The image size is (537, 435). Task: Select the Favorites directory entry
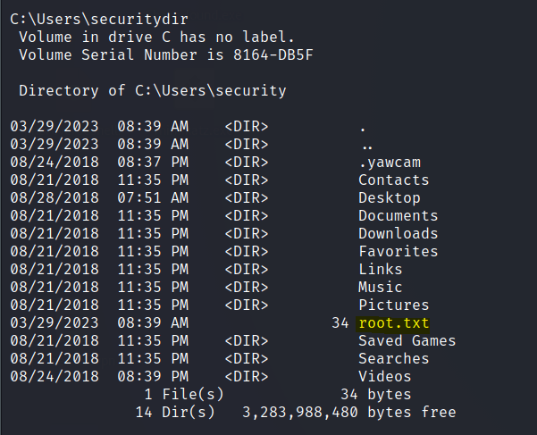click(x=399, y=252)
